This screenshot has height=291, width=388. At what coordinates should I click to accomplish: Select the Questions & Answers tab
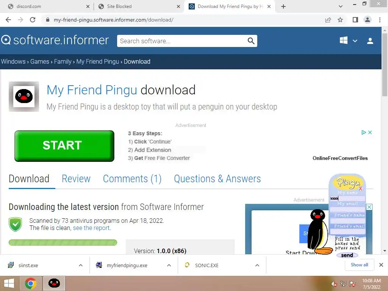[x=217, y=179]
